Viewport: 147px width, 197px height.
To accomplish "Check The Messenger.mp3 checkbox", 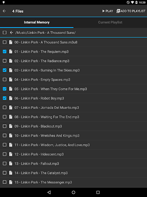I will (x=5, y=182).
